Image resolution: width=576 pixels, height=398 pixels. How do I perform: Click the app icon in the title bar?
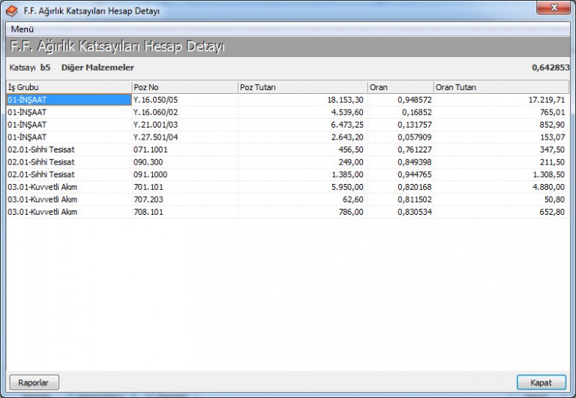click(11, 11)
